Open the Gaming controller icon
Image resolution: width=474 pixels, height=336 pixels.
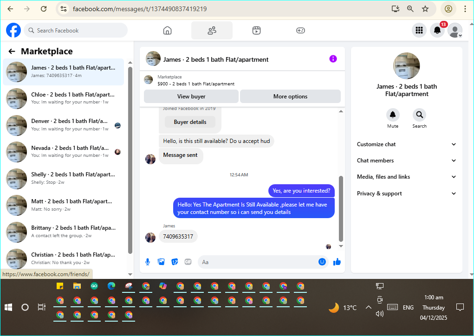pyautogui.click(x=300, y=30)
